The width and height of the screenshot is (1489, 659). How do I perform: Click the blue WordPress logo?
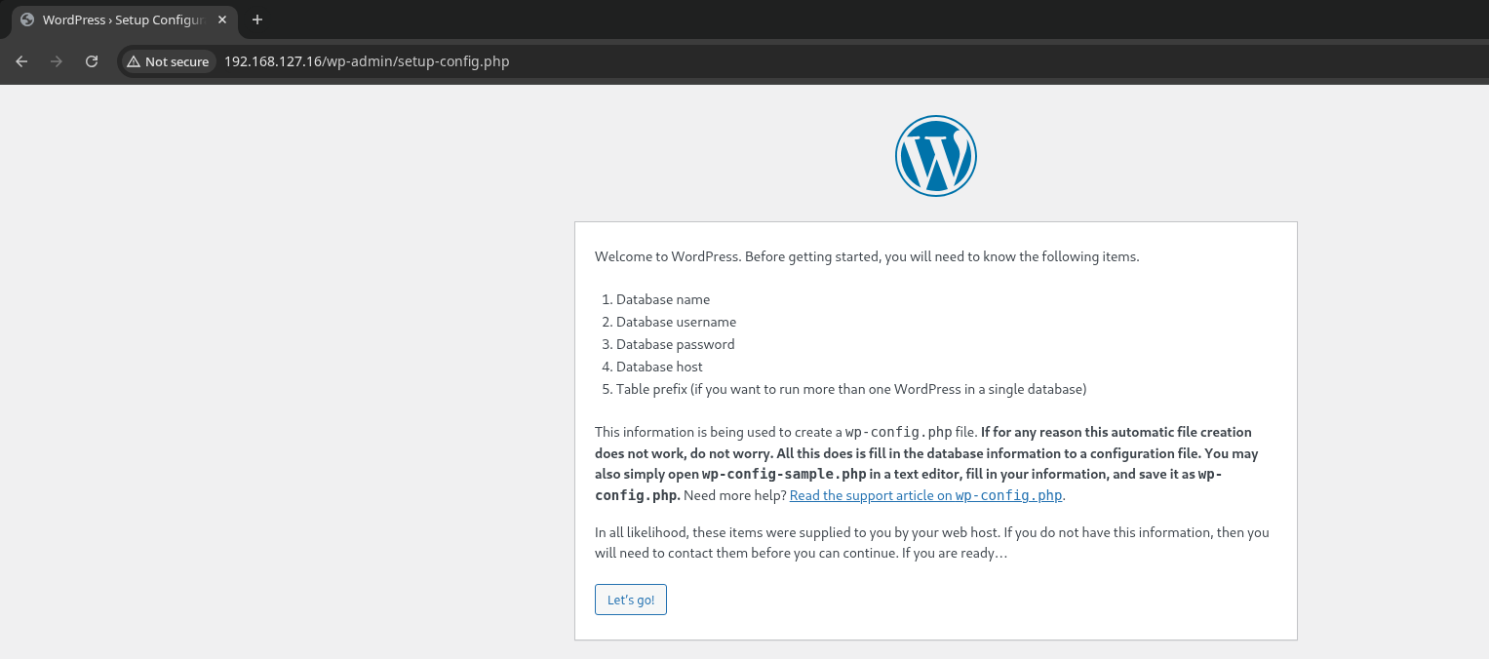click(x=935, y=156)
